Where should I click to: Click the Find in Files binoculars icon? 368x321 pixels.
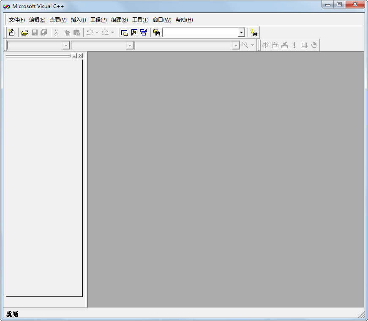157,33
